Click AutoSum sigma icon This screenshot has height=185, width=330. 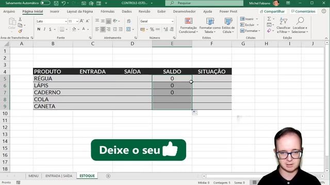[269, 19]
